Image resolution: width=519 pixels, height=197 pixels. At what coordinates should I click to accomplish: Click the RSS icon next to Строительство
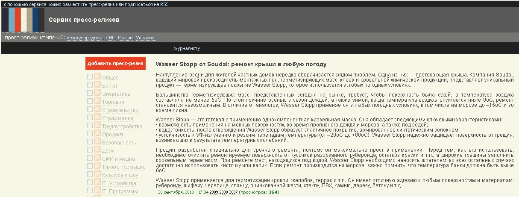pyautogui.click(x=97, y=109)
